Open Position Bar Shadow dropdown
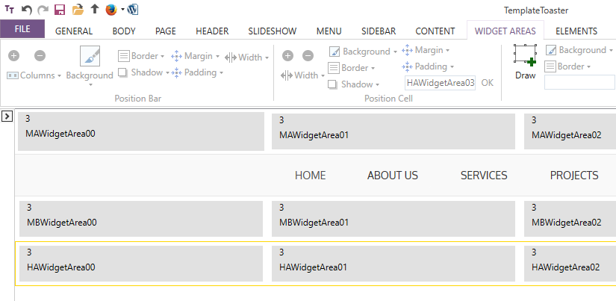Screen dimensions: 616x301 (x=143, y=72)
